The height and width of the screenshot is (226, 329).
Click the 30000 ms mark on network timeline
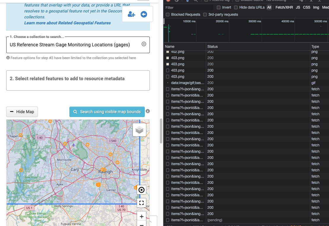click(x=255, y=21)
